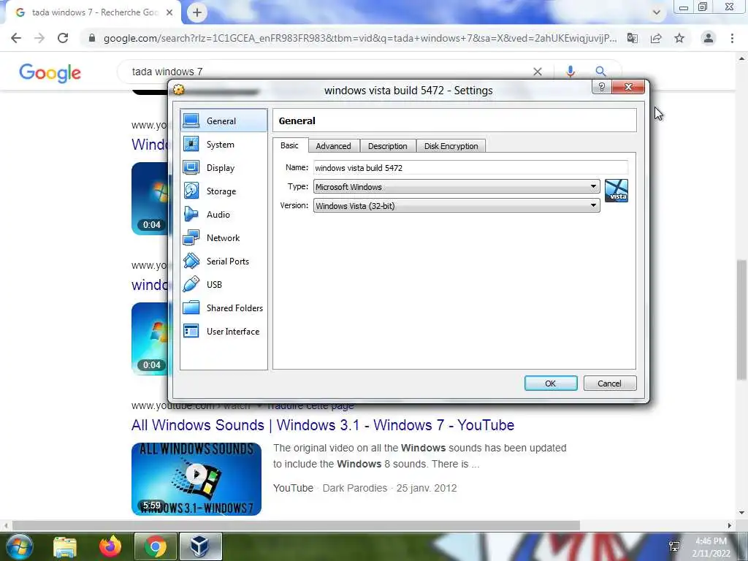The width and height of the screenshot is (748, 561).
Task: Expand the Version dropdown
Action: [x=593, y=205]
